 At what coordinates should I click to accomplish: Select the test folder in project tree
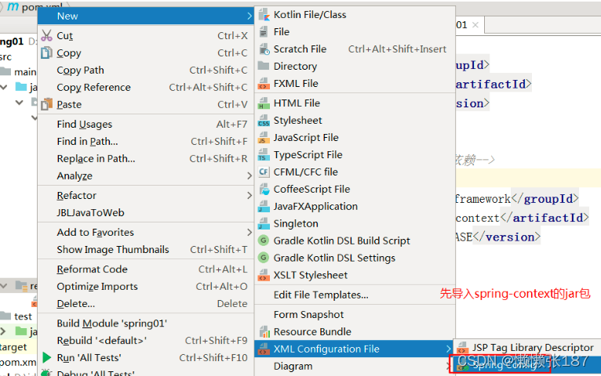(x=23, y=316)
